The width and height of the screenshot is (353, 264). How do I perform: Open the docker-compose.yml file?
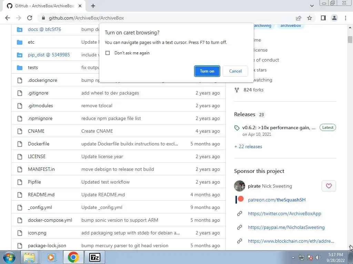[50, 220]
